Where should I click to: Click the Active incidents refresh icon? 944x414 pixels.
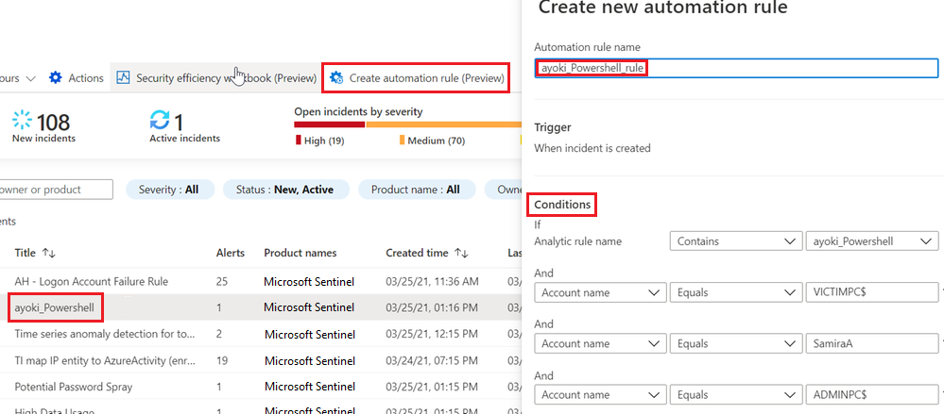coord(160,120)
